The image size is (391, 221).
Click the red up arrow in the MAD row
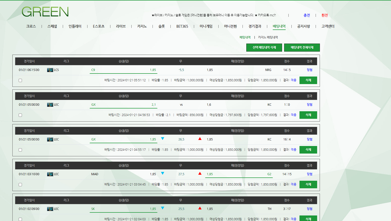(200, 173)
